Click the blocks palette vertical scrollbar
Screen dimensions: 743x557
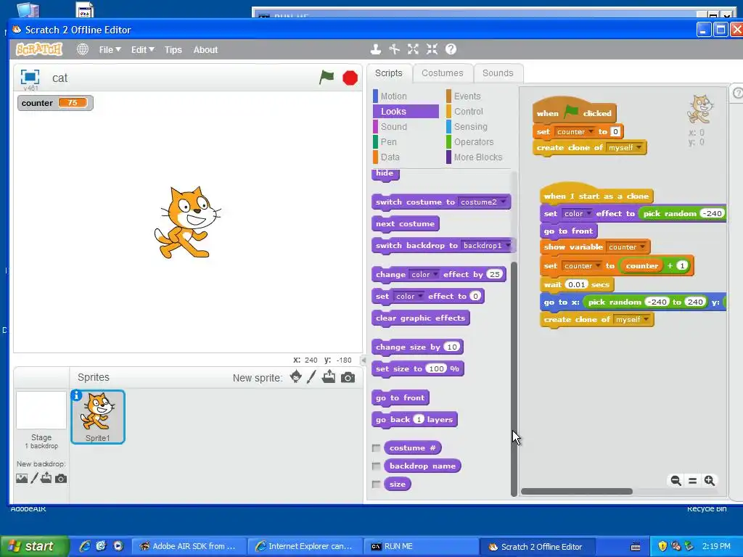(514, 379)
